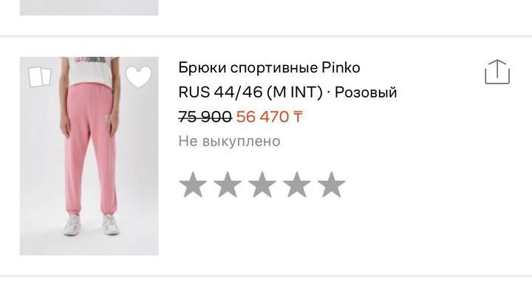The image size is (532, 304).
Task: Click the RUS 44/46 (M INT) size text
Action: (x=250, y=92)
